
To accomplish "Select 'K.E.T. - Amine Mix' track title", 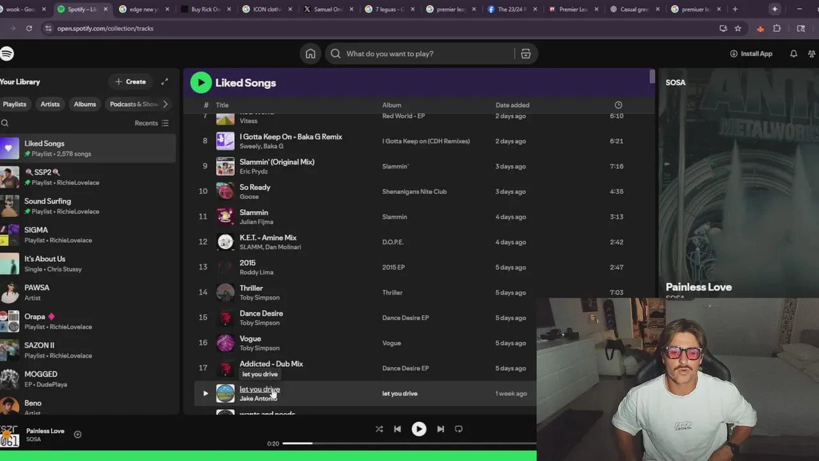I will (267, 238).
